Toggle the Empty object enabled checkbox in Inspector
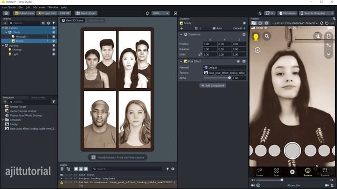 pyautogui.click(x=244, y=23)
